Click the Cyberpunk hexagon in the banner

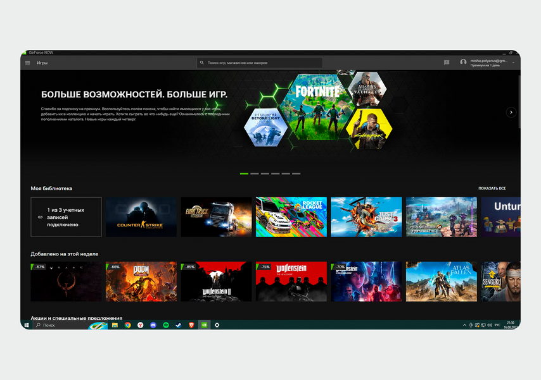tap(369, 129)
